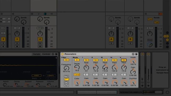The width and height of the screenshot is (171, 96).
Task: Click track 2 activator button
Action: [3, 39]
